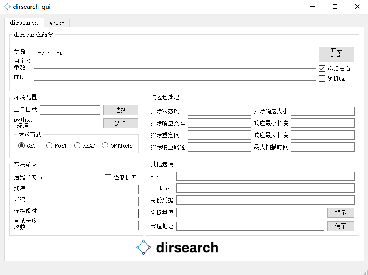The height and width of the screenshot is (275, 368).
Task: Focus the 参数 input field
Action: pos(175,53)
